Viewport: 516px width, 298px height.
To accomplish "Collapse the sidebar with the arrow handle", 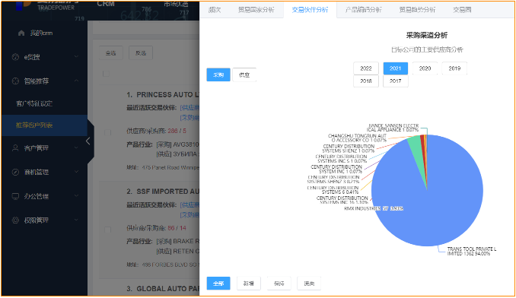I will coord(88,141).
